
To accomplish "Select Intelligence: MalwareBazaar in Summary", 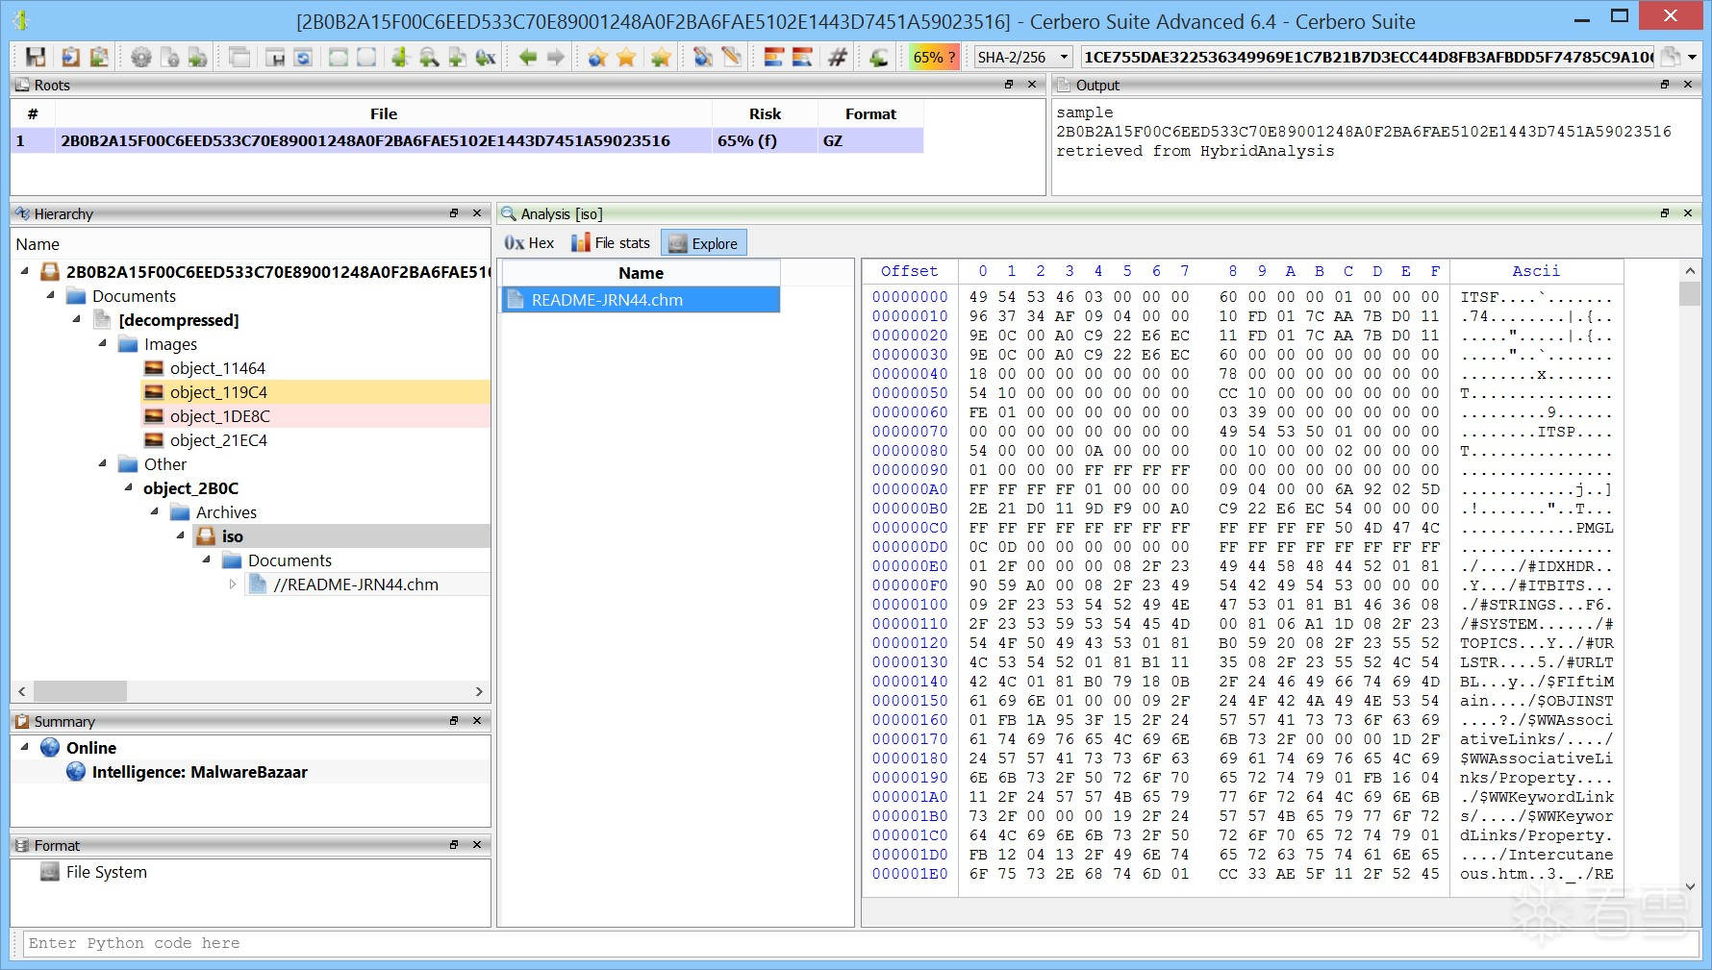I will coord(199,772).
